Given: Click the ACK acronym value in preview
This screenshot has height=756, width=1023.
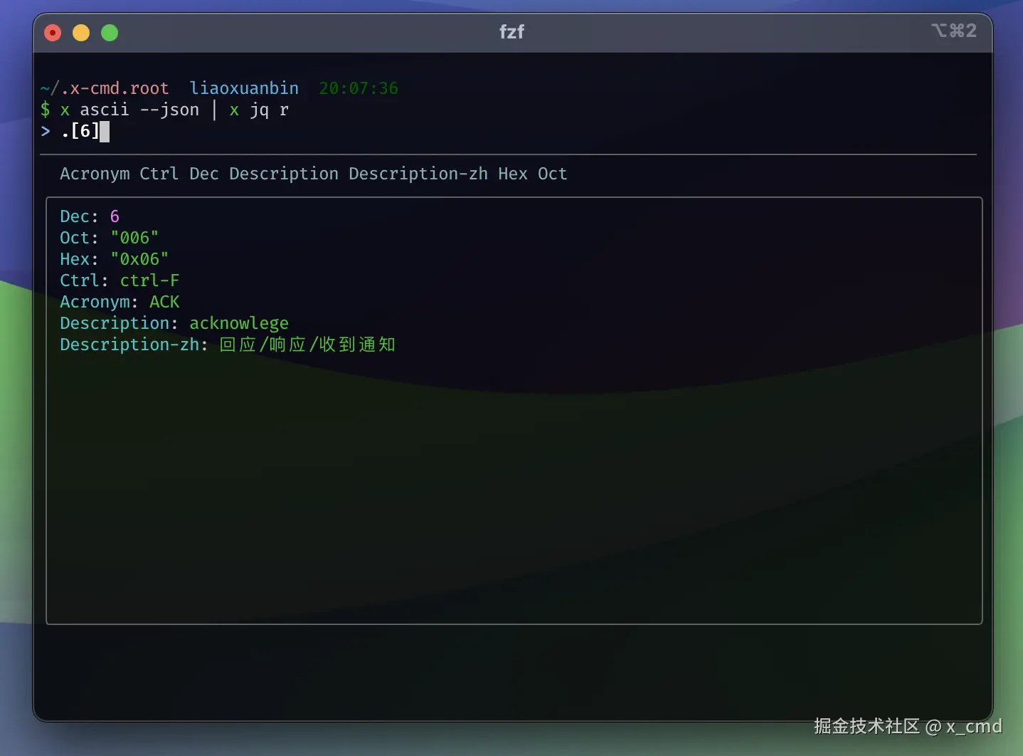Looking at the screenshot, I should (x=164, y=302).
